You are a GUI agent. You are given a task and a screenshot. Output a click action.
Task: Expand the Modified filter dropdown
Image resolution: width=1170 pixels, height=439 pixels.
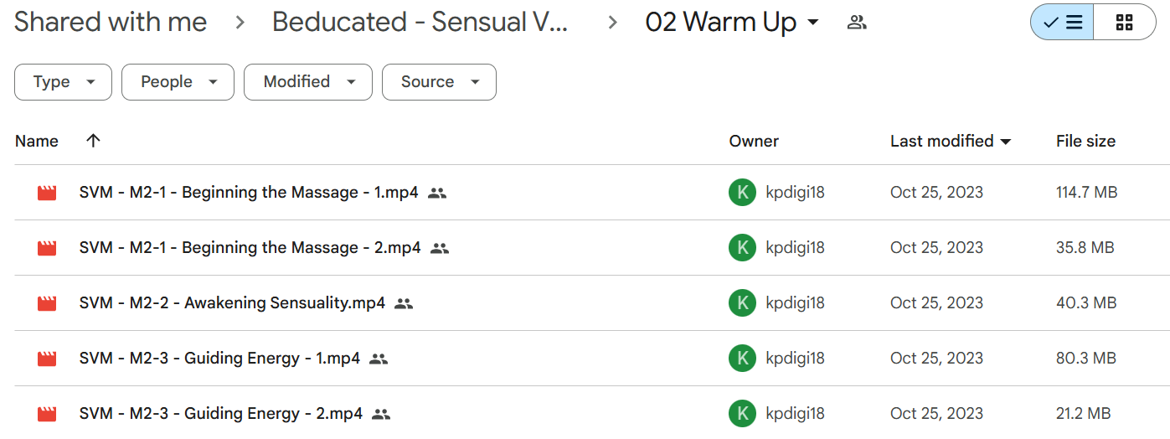[308, 82]
